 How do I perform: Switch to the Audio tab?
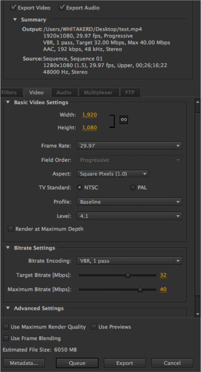[64, 92]
